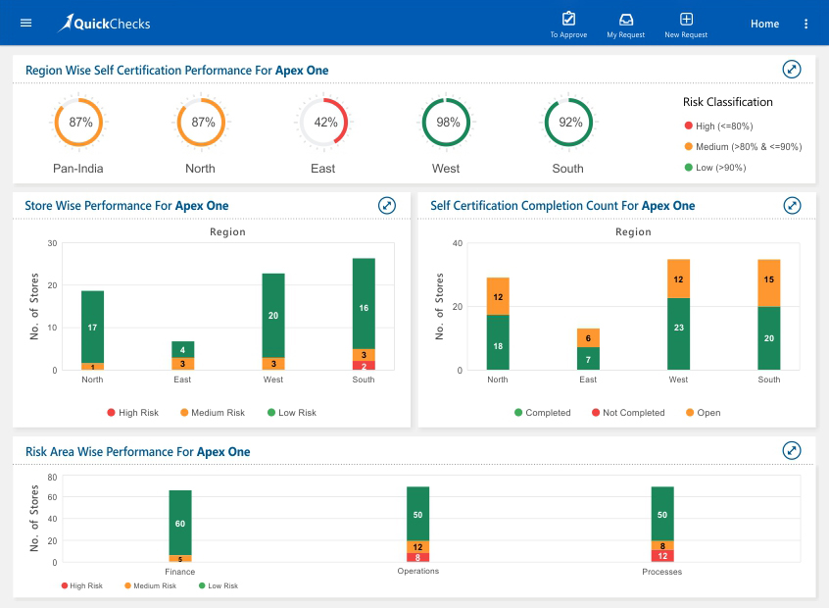The height and width of the screenshot is (608, 829).
Task: Select the Pan-India 87% gauge
Action: (78, 123)
